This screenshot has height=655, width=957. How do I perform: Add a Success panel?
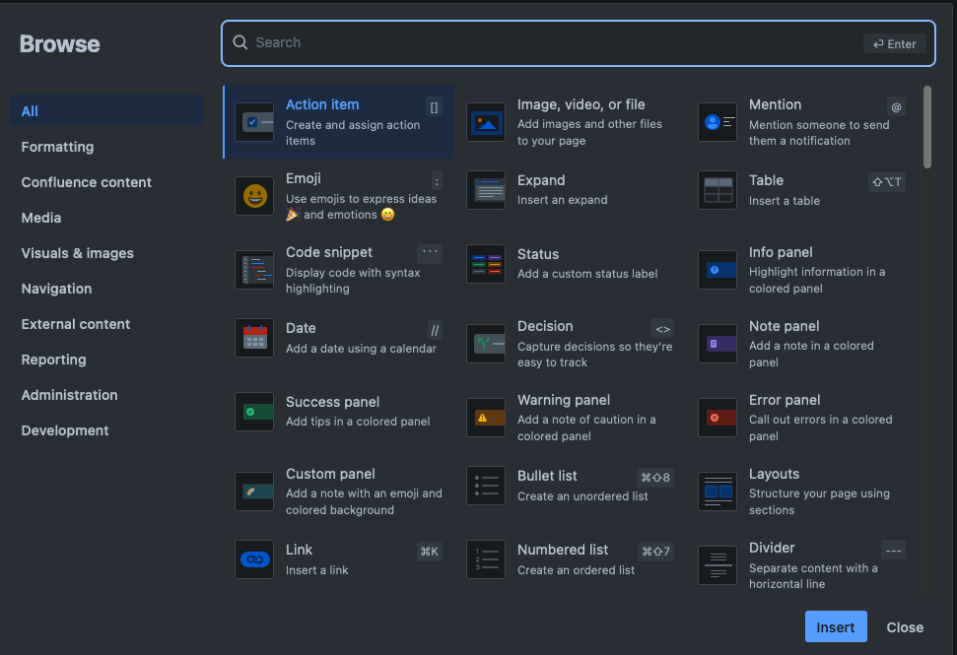coord(254,411)
